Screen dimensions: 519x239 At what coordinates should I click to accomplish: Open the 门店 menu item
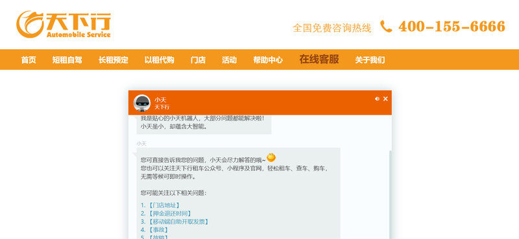(x=198, y=60)
